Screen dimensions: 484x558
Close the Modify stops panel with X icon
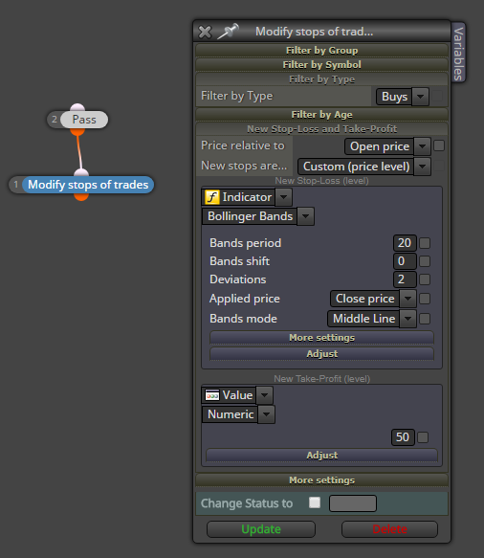(x=205, y=32)
